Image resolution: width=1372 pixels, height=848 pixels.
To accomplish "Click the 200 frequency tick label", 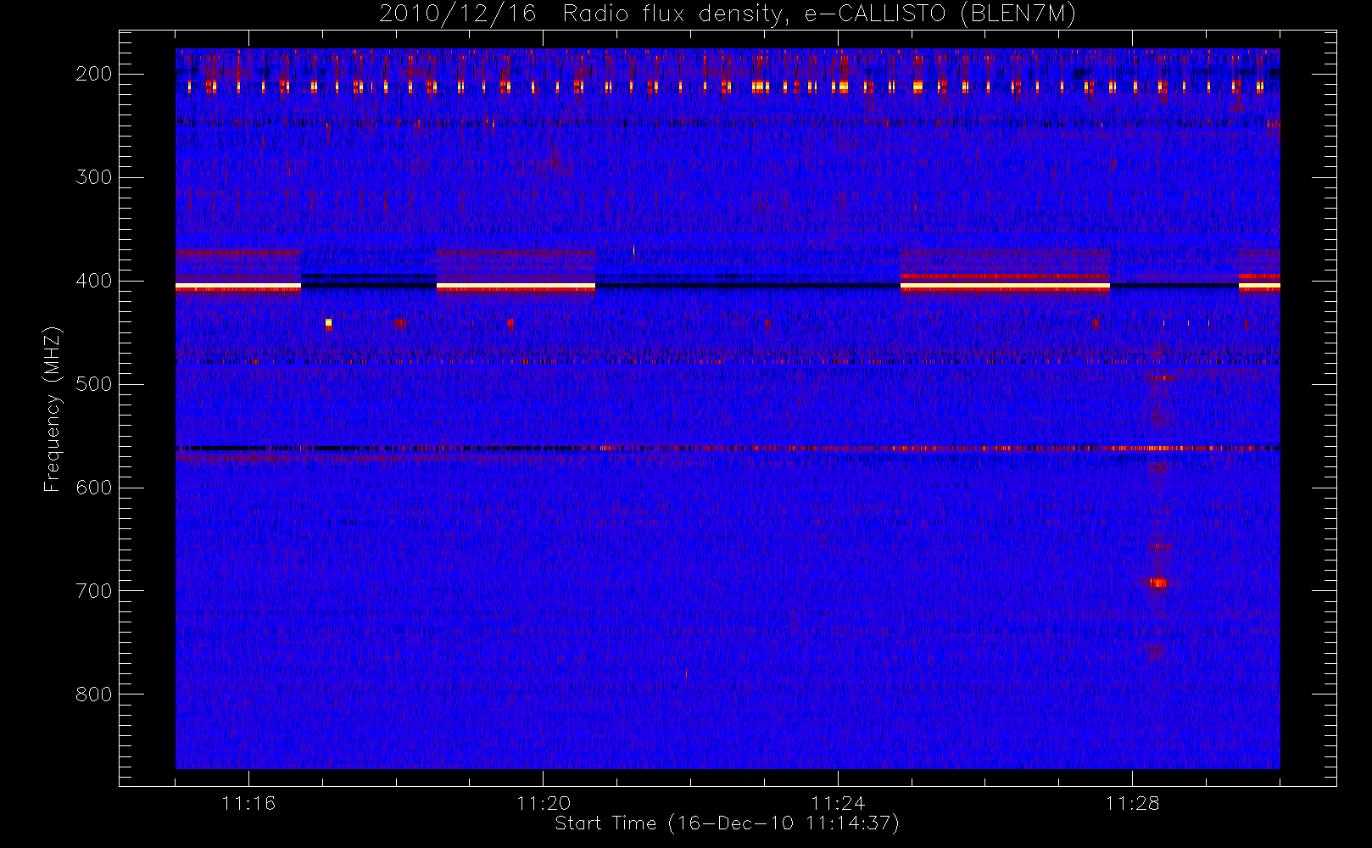I will 93,74.
